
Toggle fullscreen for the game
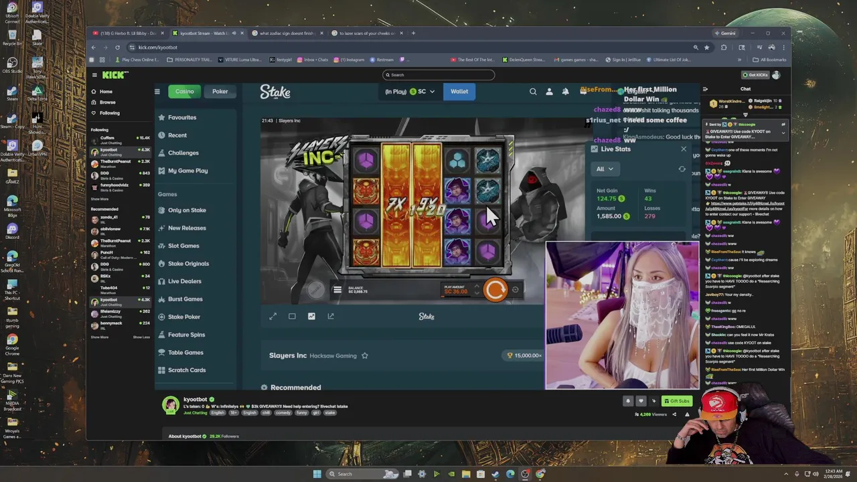point(272,317)
